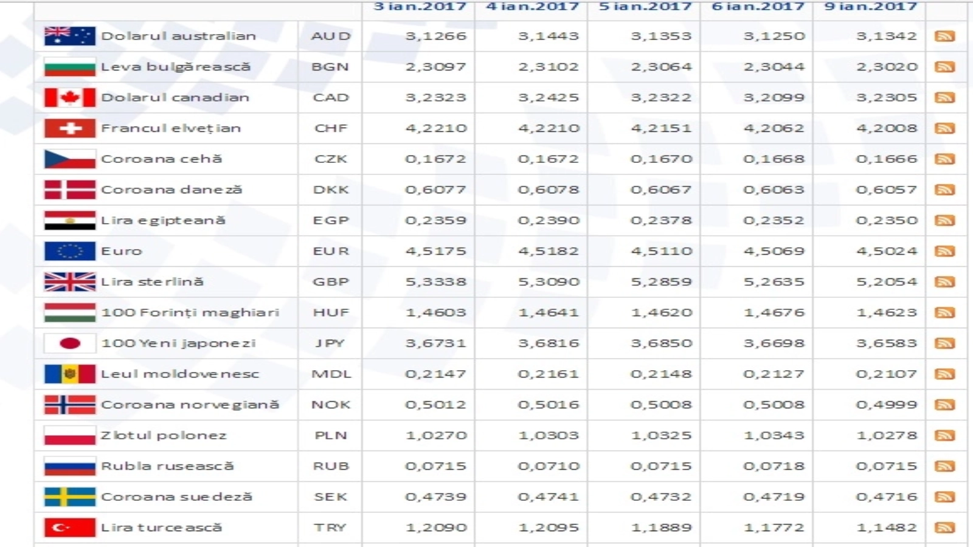Click the Leva bulgărească currency name

click(x=175, y=67)
